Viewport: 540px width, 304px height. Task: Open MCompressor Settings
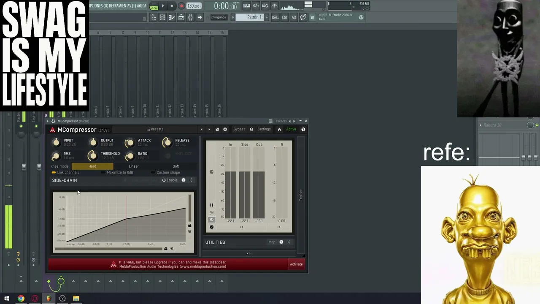tap(264, 129)
